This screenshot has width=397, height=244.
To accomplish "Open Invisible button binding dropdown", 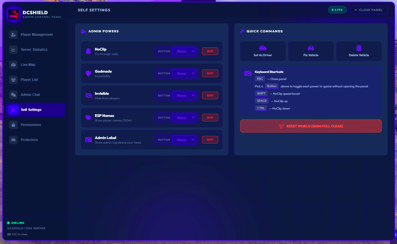I will (184, 96).
